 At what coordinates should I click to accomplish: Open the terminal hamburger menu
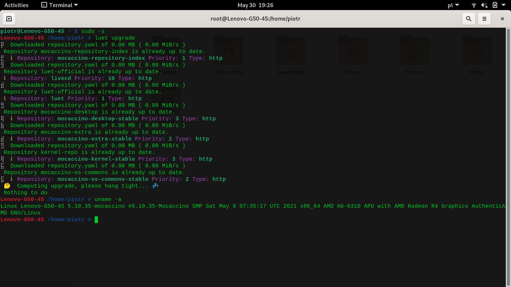click(x=484, y=19)
